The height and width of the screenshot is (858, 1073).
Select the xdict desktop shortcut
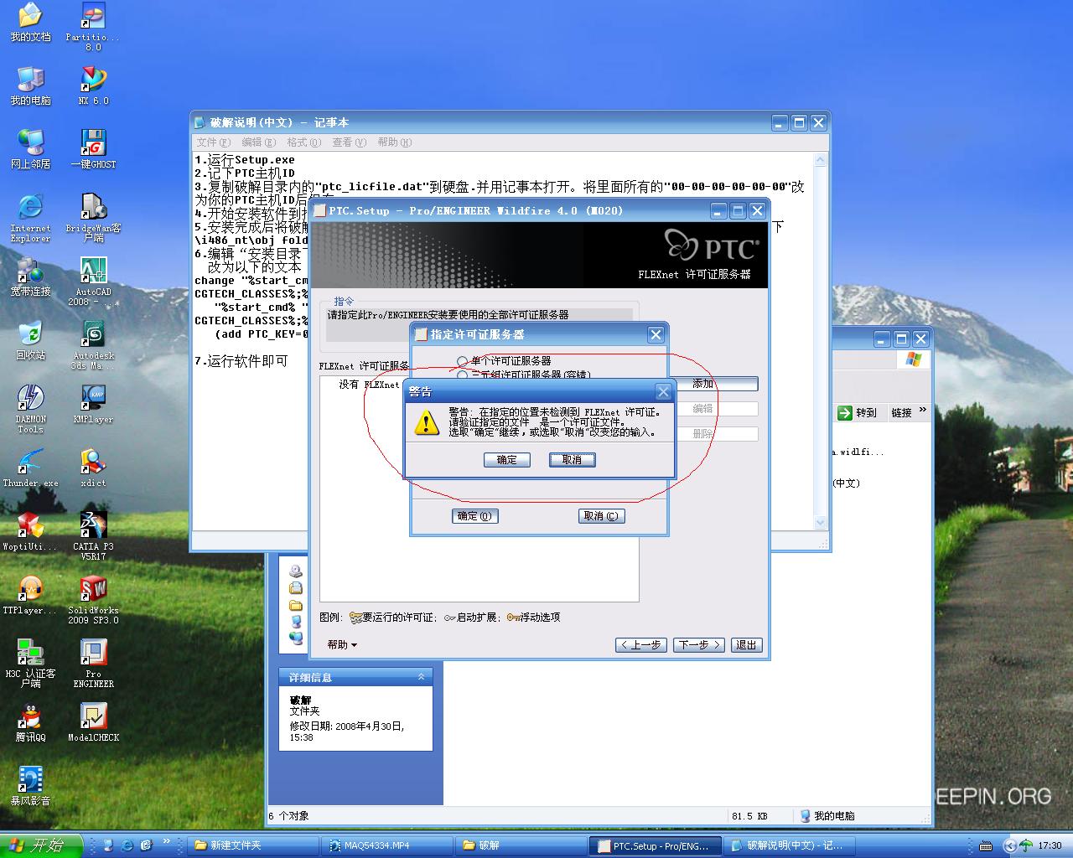(x=94, y=467)
